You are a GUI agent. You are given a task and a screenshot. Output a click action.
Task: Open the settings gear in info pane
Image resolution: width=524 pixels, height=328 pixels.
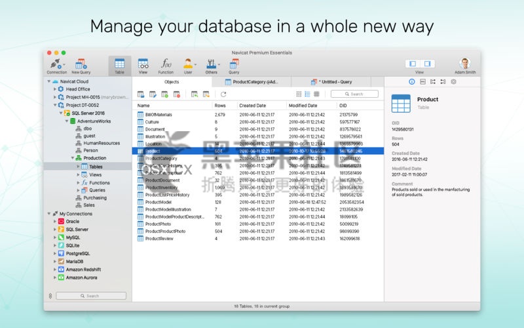453,81
